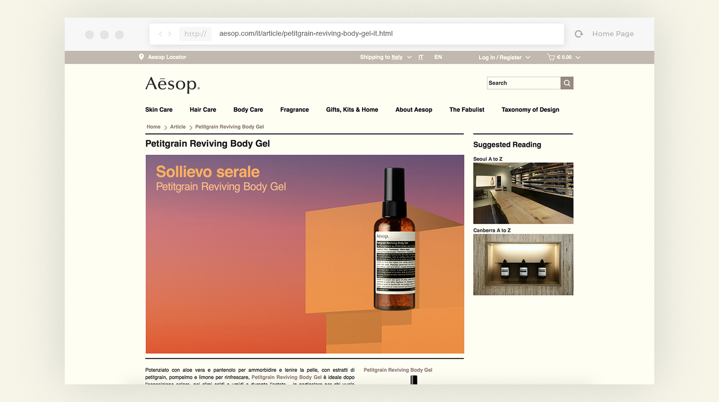Click the Aesop logo
Viewport: 719px width, 402px height.
point(173,85)
